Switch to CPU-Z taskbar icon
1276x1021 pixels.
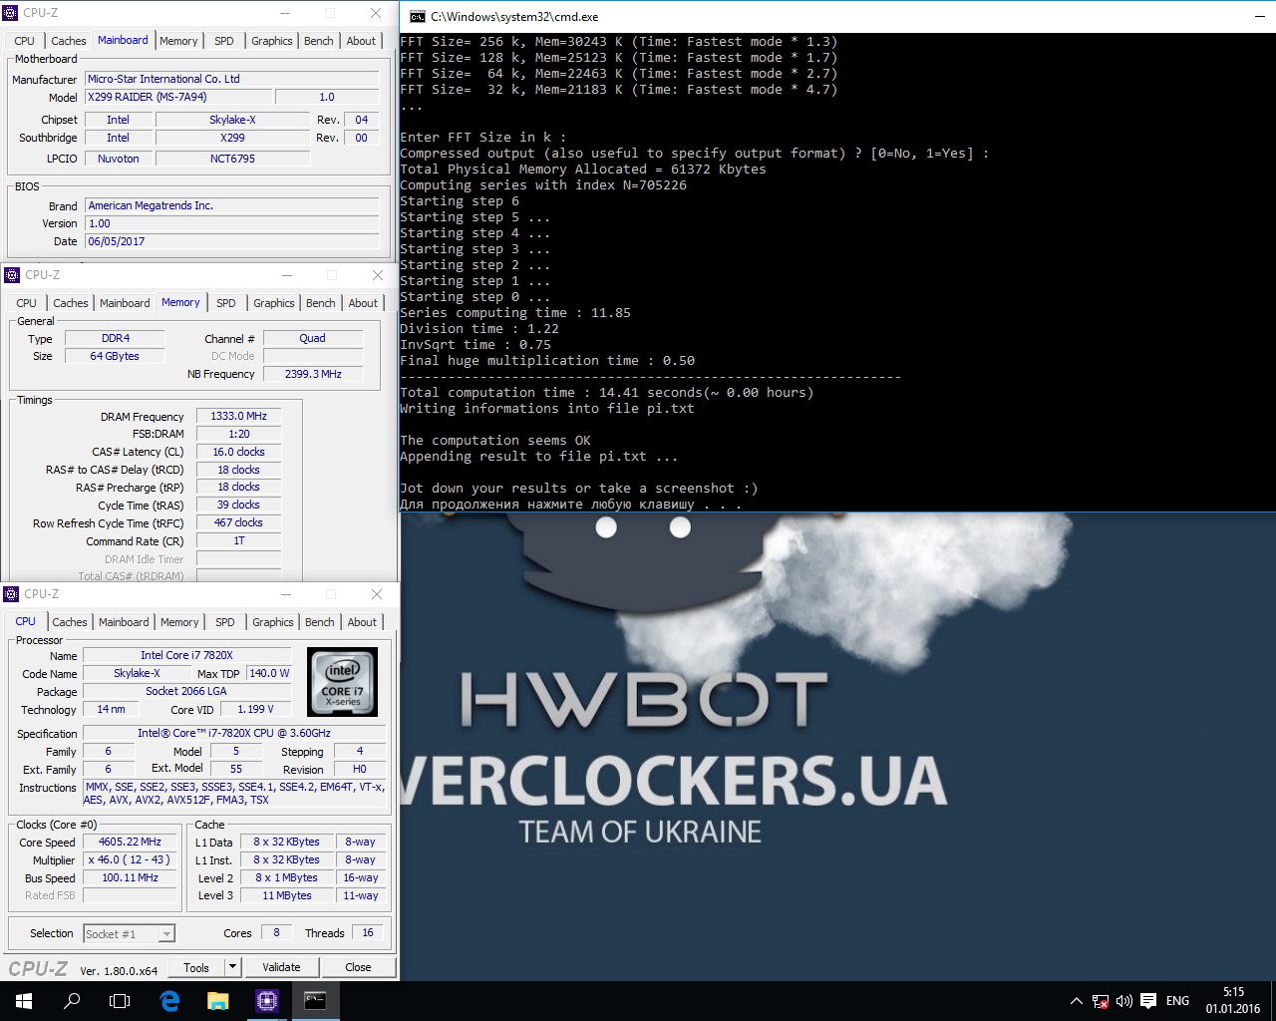pyautogui.click(x=266, y=1001)
